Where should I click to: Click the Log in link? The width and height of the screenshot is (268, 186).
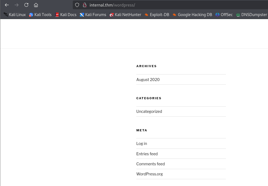141,144
